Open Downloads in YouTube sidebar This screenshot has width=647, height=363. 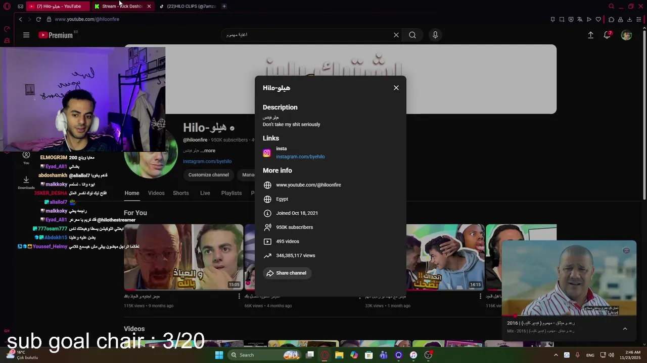pos(26,183)
